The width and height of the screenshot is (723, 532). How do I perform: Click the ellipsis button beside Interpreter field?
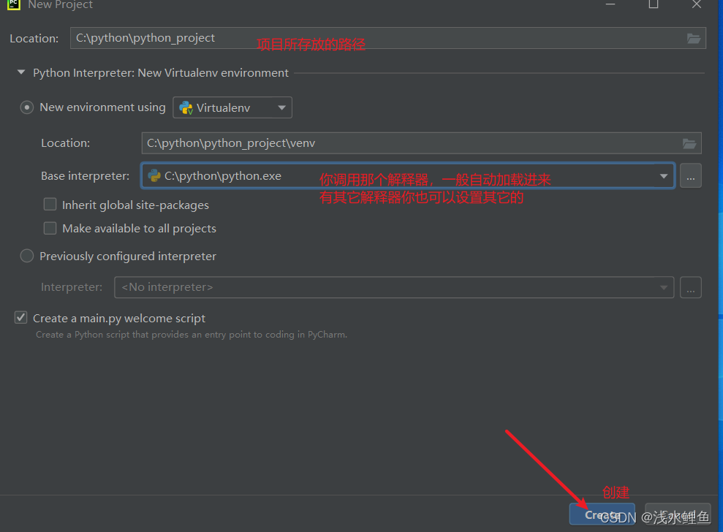(x=691, y=287)
